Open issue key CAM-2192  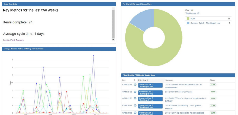127,92
